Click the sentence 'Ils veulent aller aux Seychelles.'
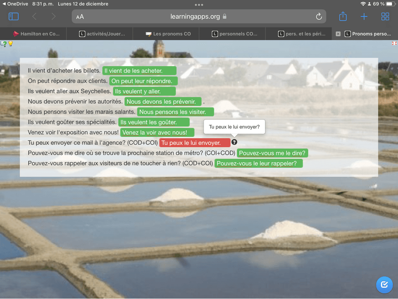This screenshot has height=299, width=398. click(69, 91)
